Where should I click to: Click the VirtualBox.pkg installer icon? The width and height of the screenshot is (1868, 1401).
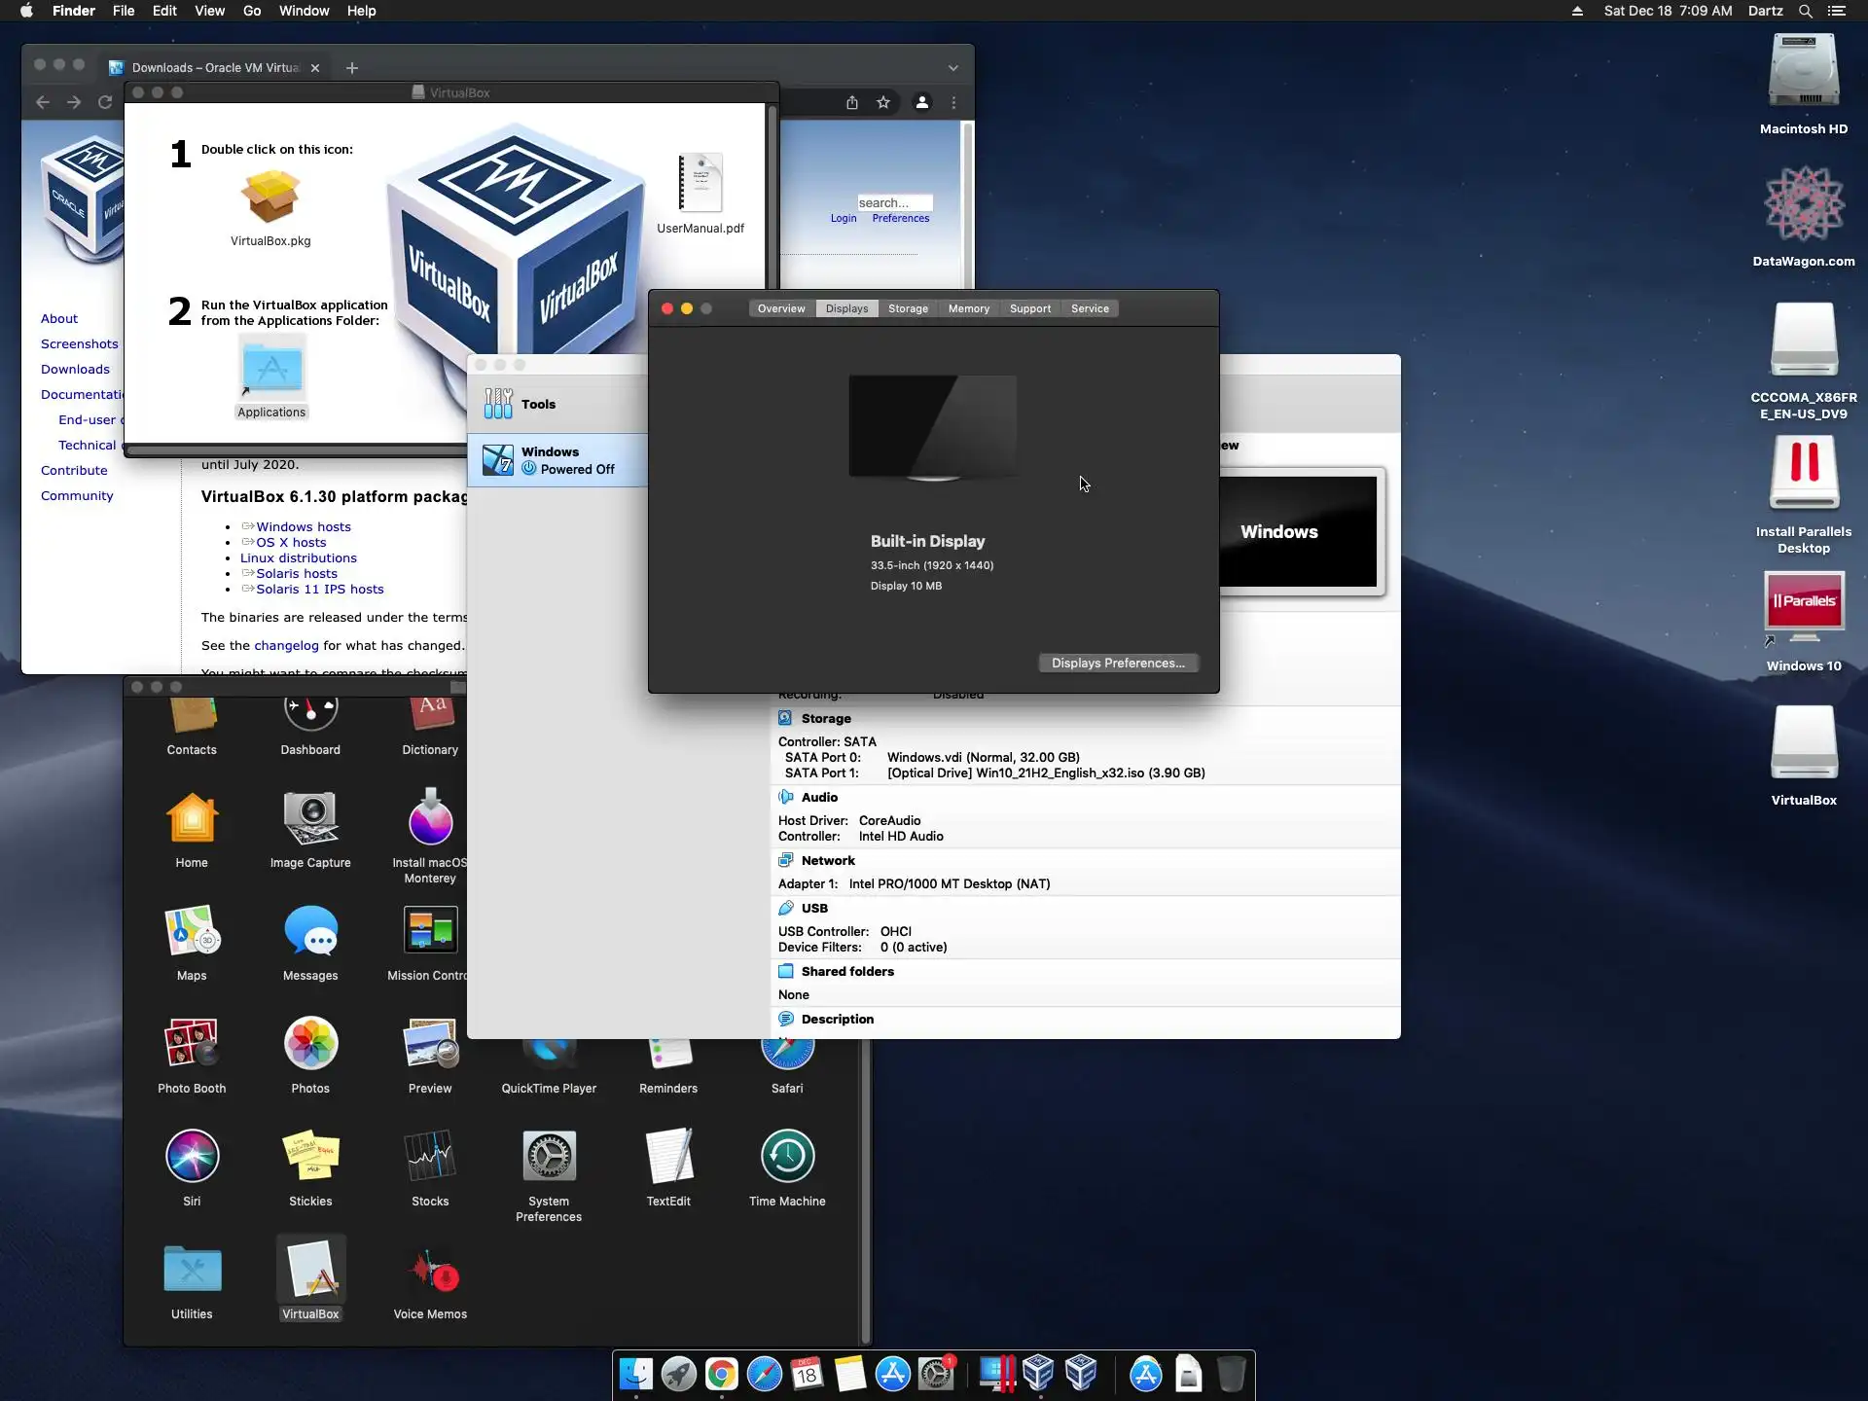[270, 198]
